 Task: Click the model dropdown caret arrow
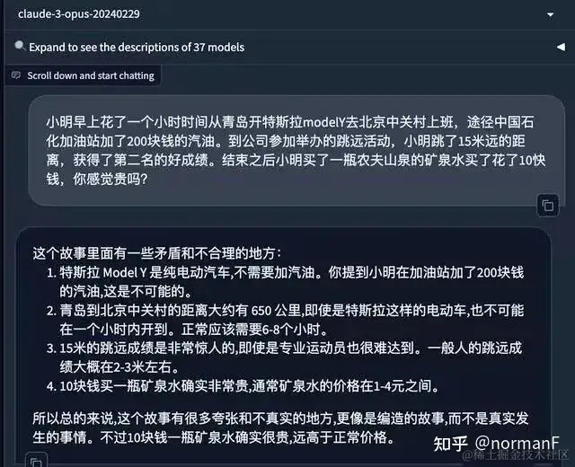click(x=550, y=14)
